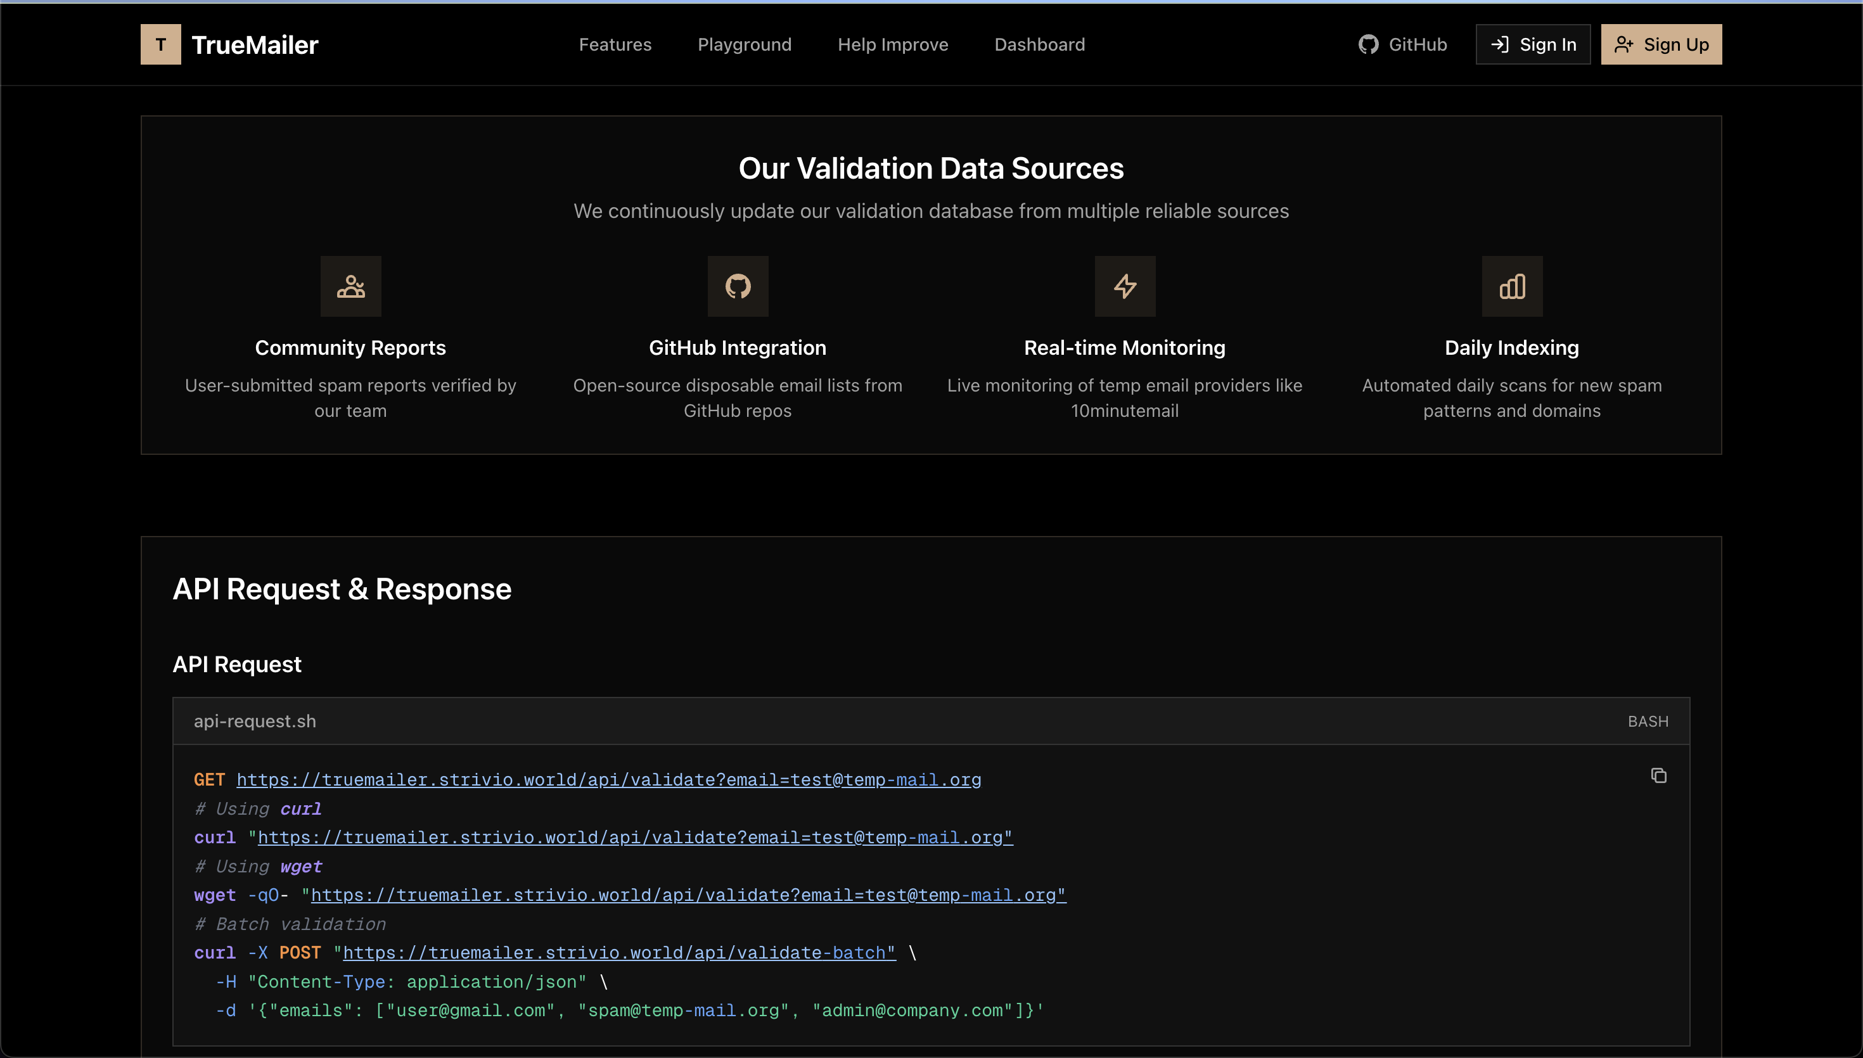
Task: Click the Daily Indexing bar chart icon
Action: click(1512, 286)
